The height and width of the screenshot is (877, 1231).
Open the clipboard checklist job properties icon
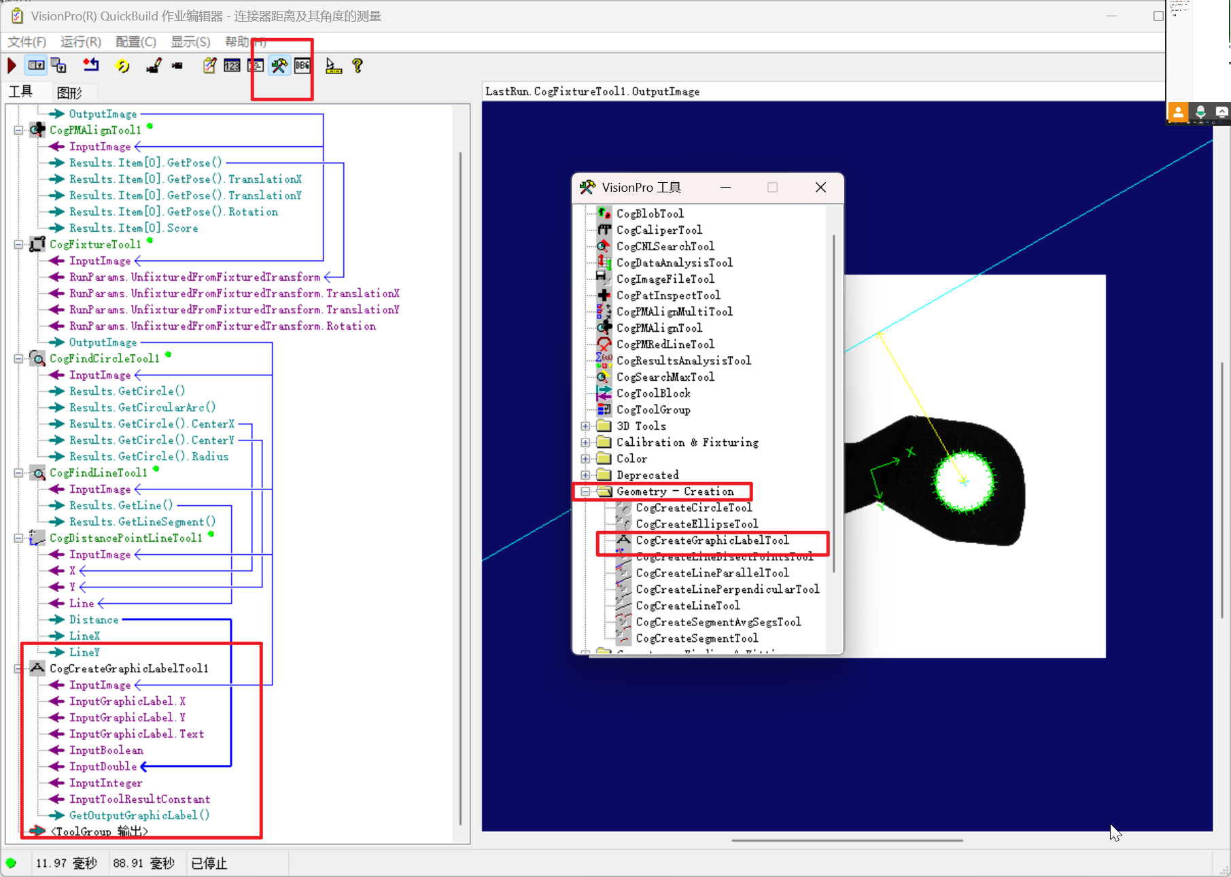coord(210,66)
